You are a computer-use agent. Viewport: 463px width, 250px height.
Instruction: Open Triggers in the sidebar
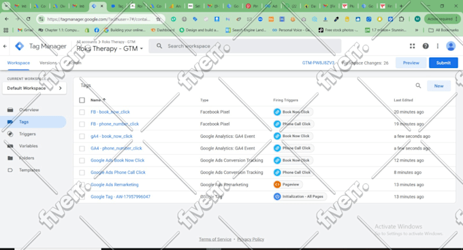coord(27,134)
